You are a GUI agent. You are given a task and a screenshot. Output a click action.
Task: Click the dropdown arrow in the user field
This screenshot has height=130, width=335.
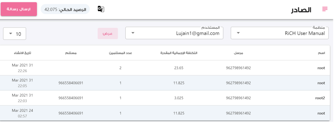pos(133,33)
